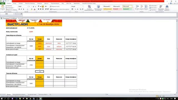Click the accounting number format icon
This screenshot has width=178, height=100.
pyautogui.click(x=72, y=9)
